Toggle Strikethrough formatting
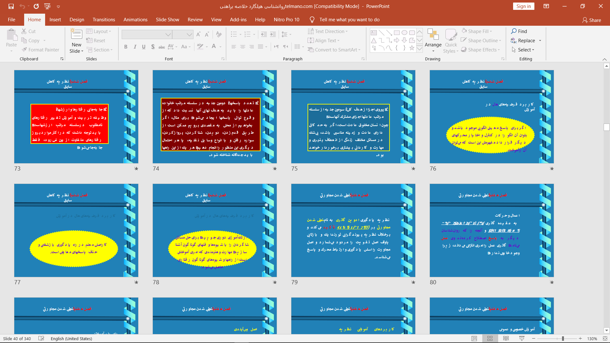Viewport: 610px width, 343px height. [x=162, y=47]
